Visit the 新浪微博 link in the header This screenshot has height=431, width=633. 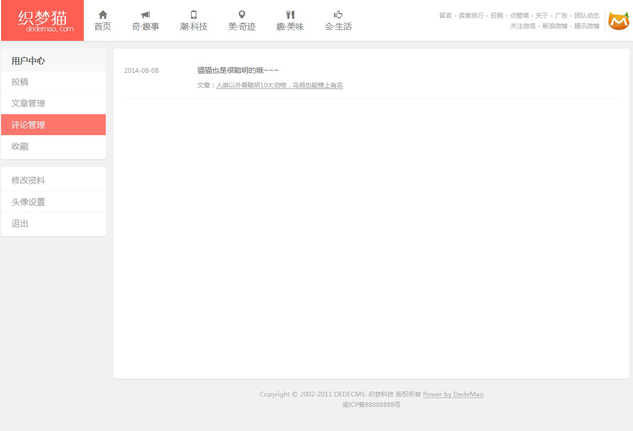[554, 26]
